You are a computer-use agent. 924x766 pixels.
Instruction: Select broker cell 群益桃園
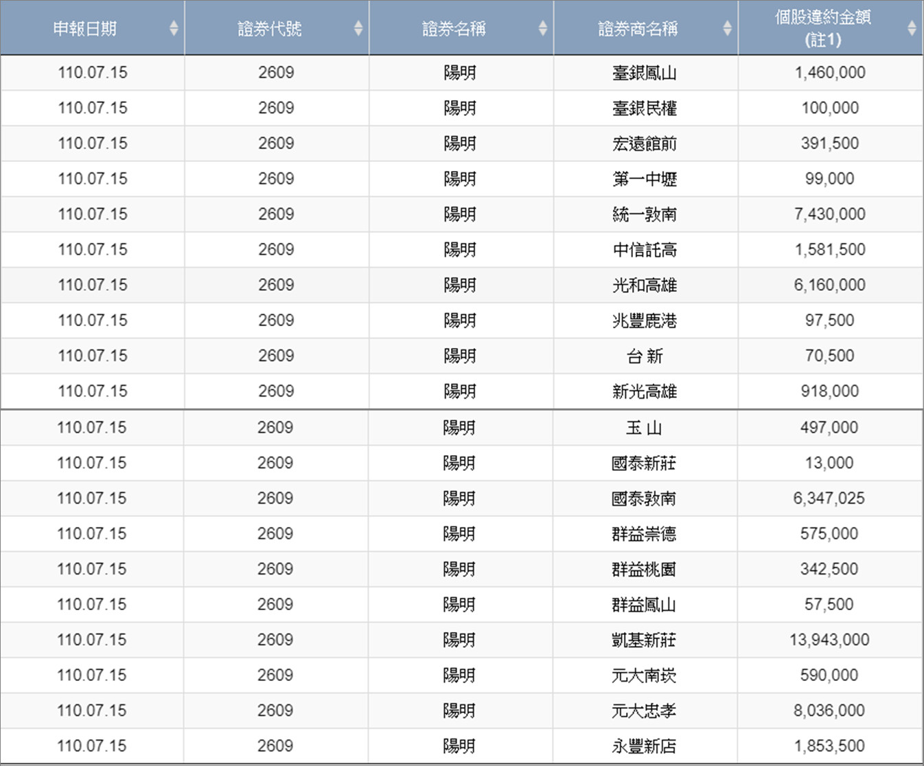[x=644, y=569]
